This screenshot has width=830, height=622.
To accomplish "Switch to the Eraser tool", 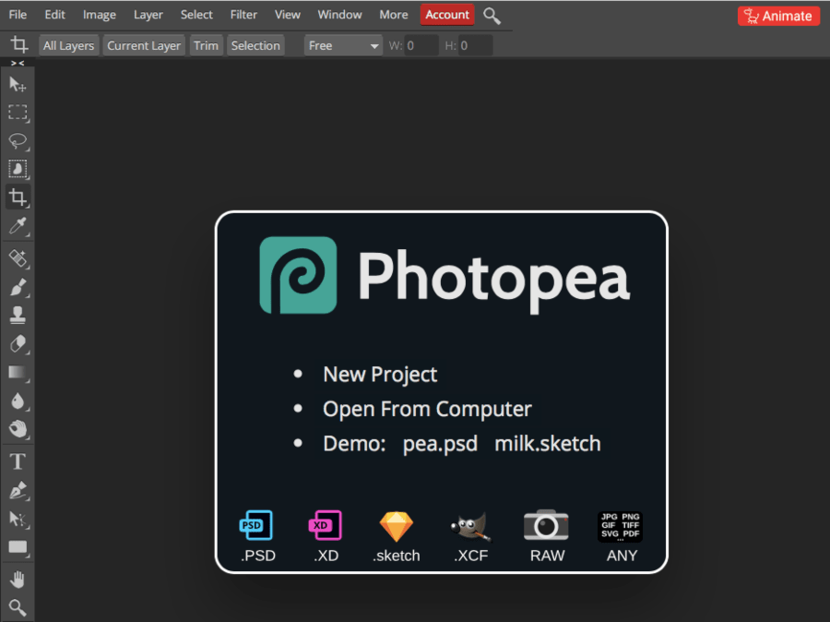I will (18, 344).
